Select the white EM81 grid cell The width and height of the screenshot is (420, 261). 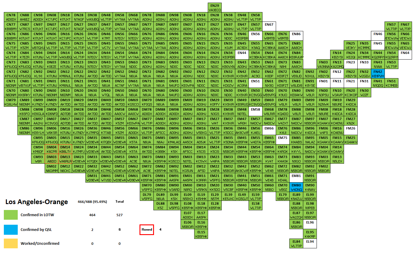(x=296, y=178)
